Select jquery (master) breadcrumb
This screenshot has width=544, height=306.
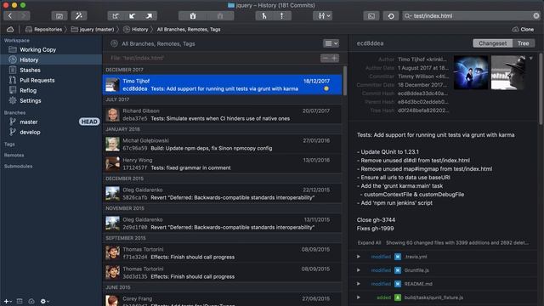click(93, 30)
